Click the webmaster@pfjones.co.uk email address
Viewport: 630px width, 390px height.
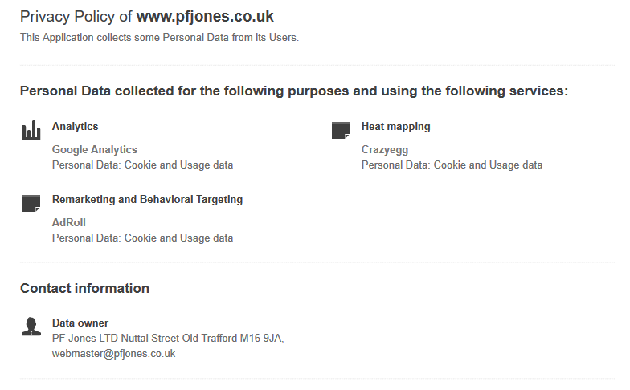[x=114, y=353]
